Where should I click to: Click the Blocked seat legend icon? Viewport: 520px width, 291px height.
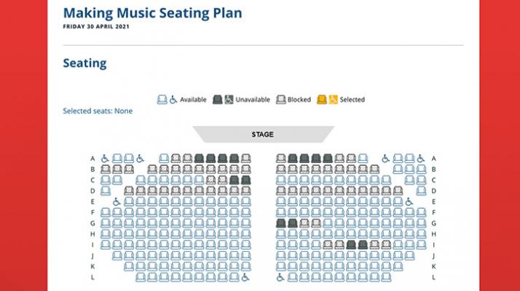pos(280,100)
